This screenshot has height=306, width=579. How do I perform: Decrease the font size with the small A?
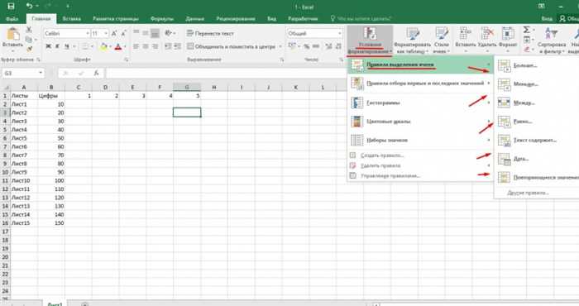123,34
